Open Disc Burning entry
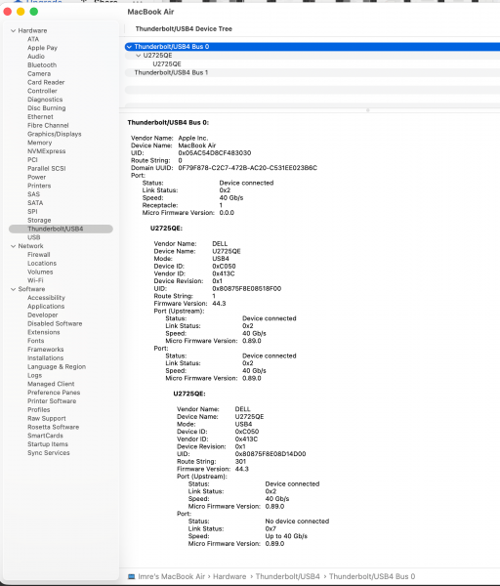Viewport: 500px width, 586px height. [46, 108]
